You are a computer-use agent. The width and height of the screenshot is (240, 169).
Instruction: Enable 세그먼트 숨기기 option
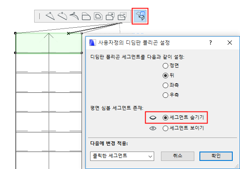click(165, 117)
